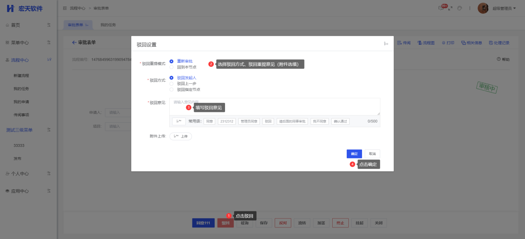Insert the 管理员同意 common phrase
525x239 pixels.
click(x=249, y=121)
